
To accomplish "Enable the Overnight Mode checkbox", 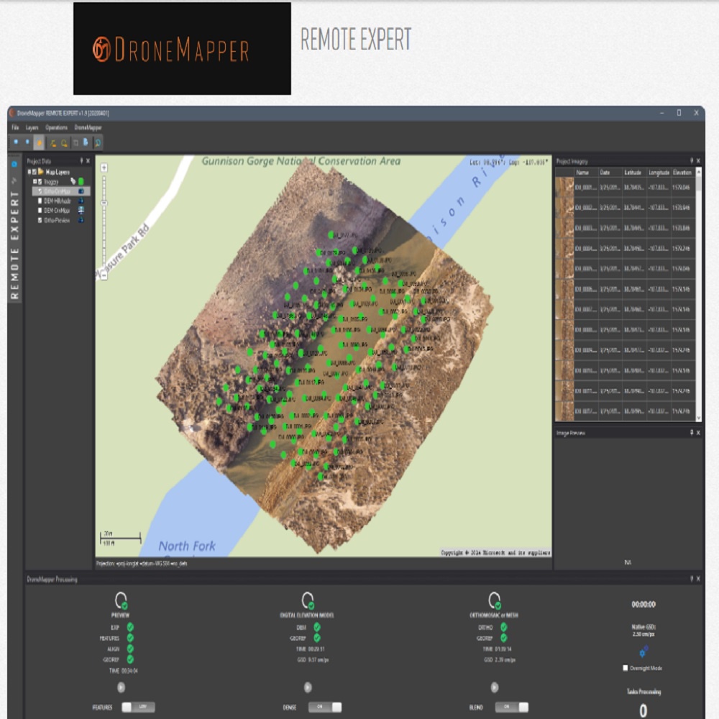I will [x=625, y=668].
